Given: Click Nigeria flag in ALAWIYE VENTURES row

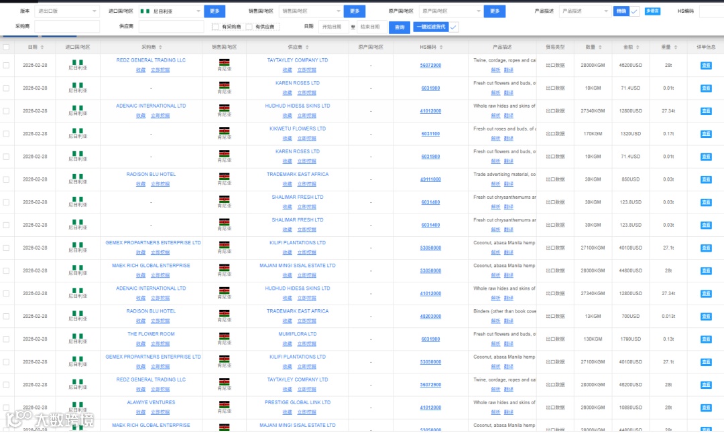Looking at the screenshot, I should (78, 404).
